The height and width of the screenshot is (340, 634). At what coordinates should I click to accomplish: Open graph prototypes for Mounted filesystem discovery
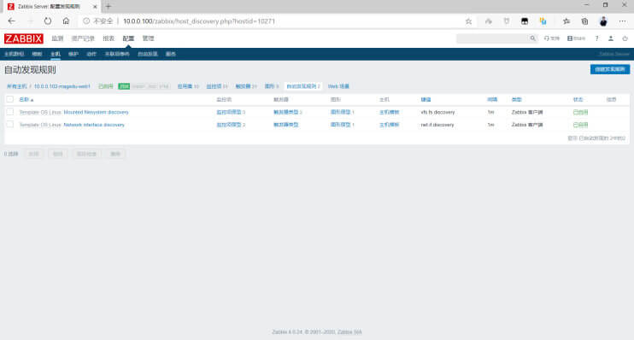340,112
